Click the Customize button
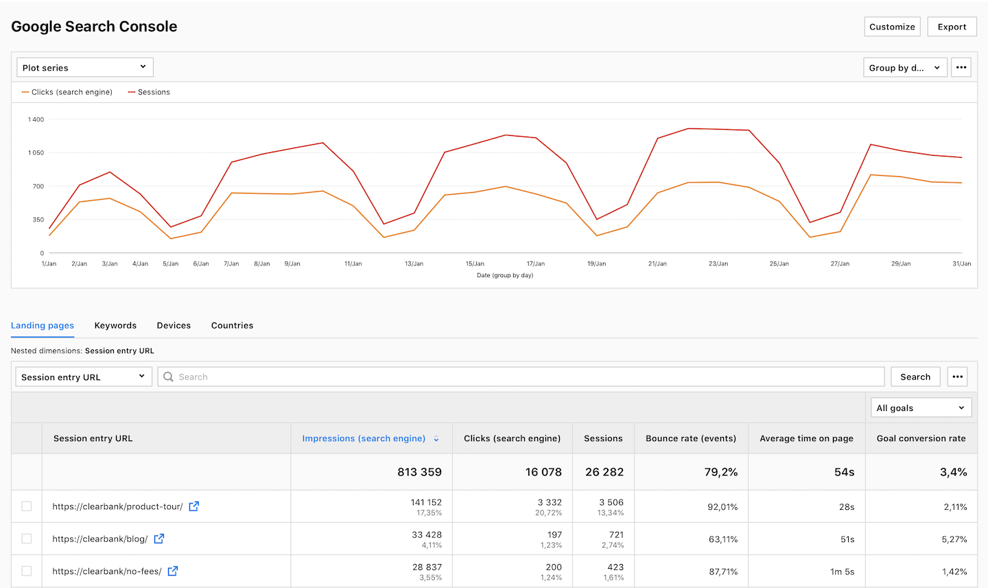Screen dimensions: 988x588 892,27
